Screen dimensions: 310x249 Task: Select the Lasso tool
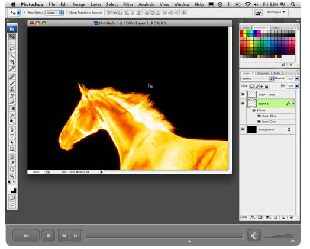tap(12, 49)
